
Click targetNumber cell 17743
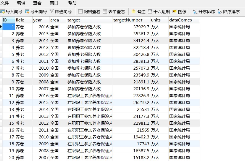tap(131, 144)
